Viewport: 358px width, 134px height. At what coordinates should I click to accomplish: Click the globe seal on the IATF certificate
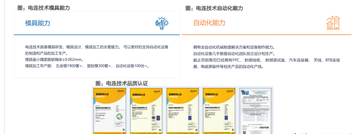click(119, 117)
